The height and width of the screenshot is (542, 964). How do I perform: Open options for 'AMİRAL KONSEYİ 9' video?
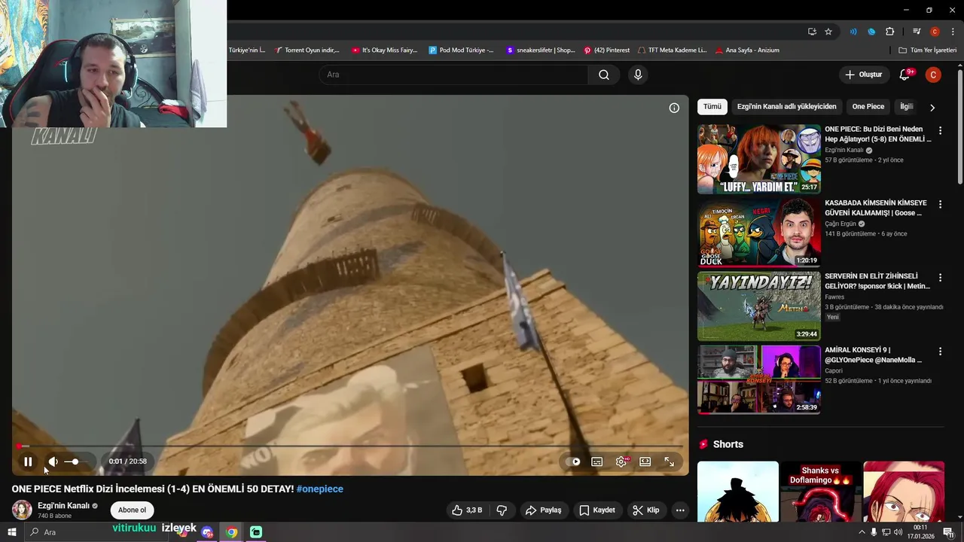[x=940, y=352]
